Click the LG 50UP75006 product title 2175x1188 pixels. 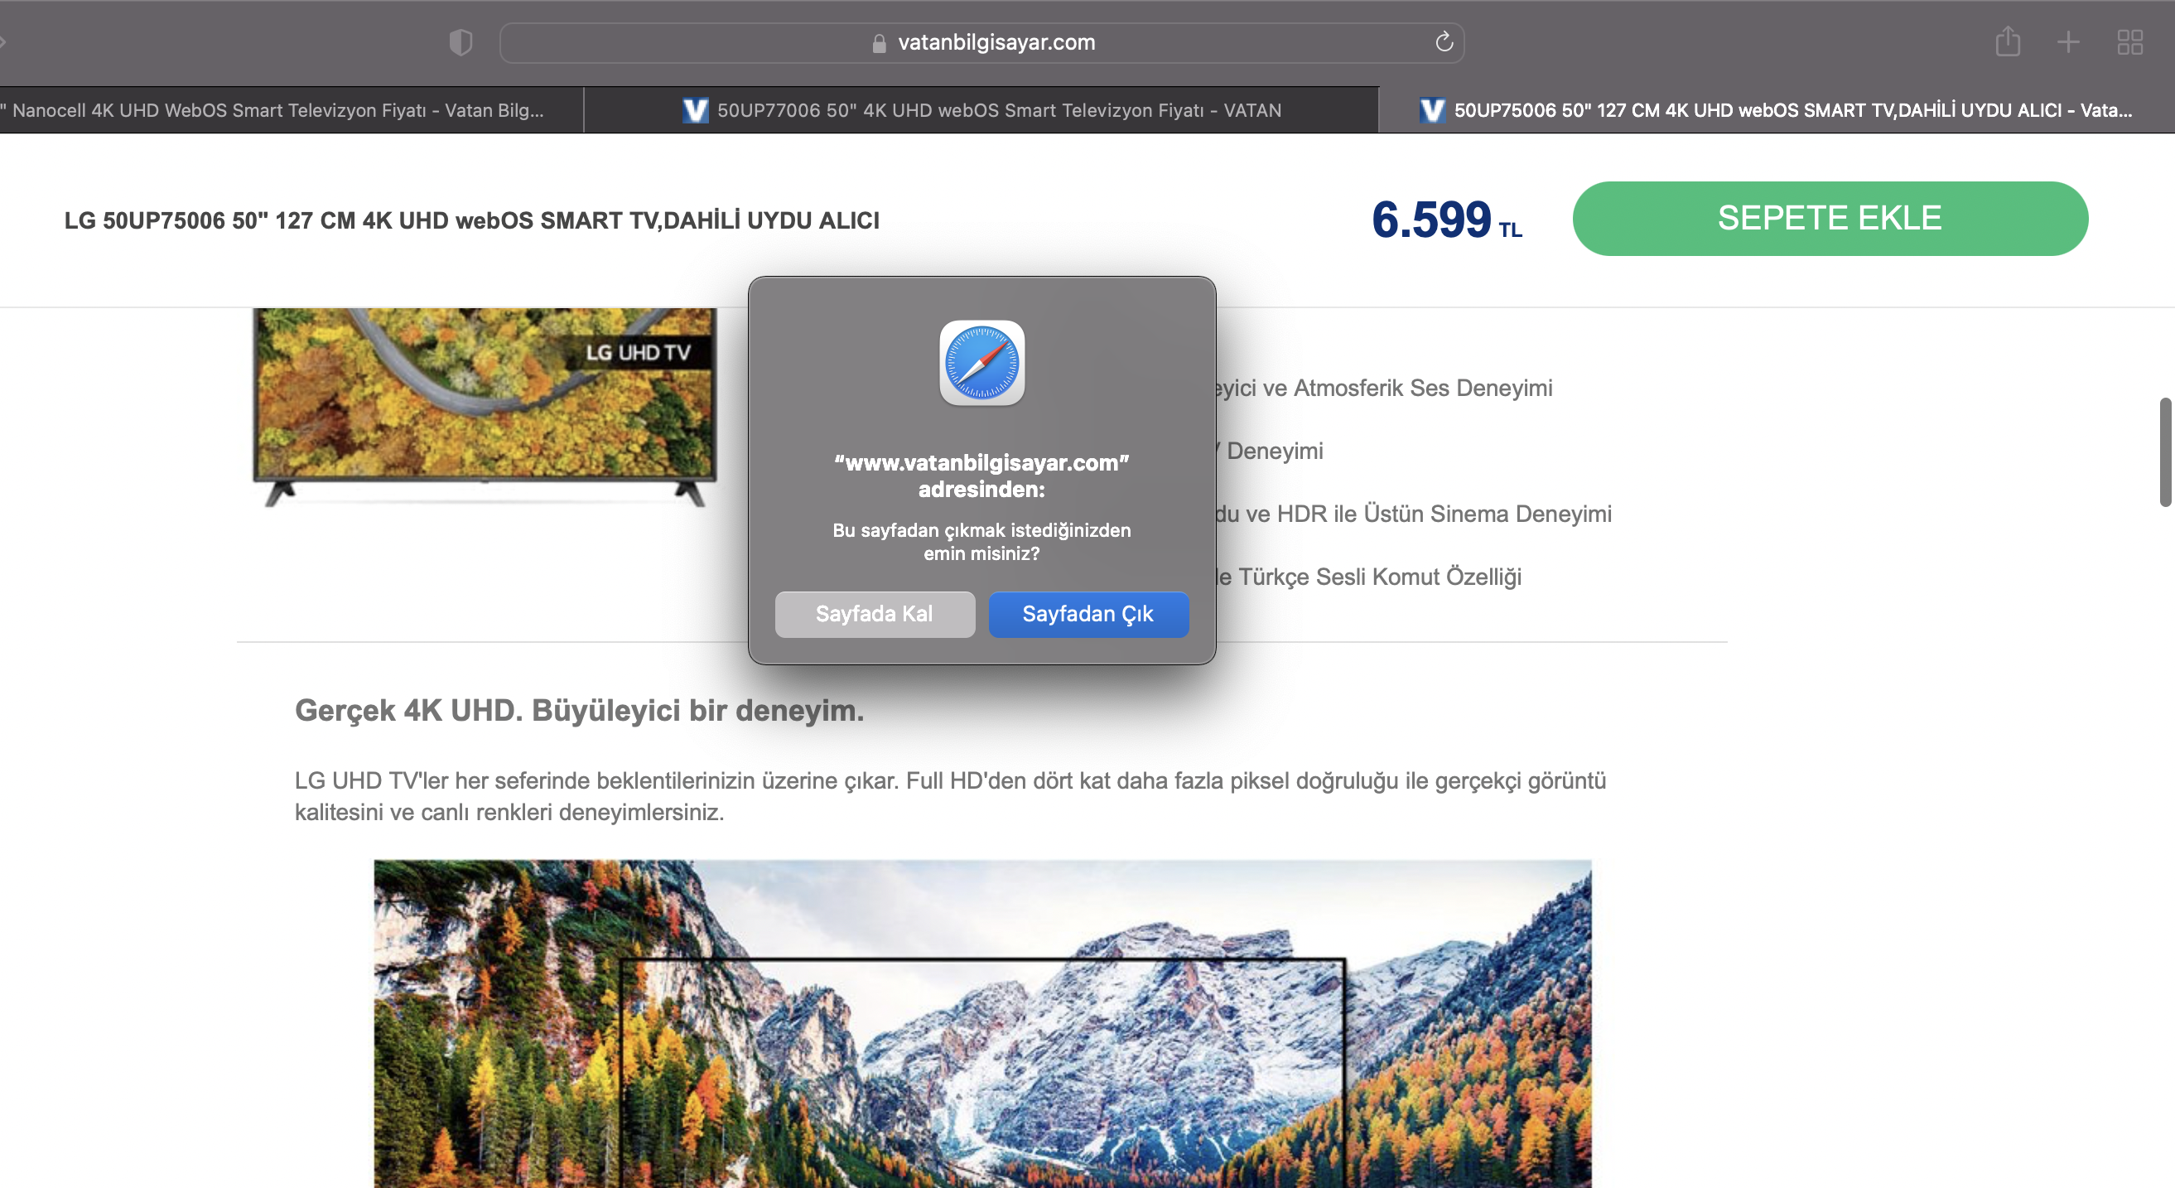point(472,220)
